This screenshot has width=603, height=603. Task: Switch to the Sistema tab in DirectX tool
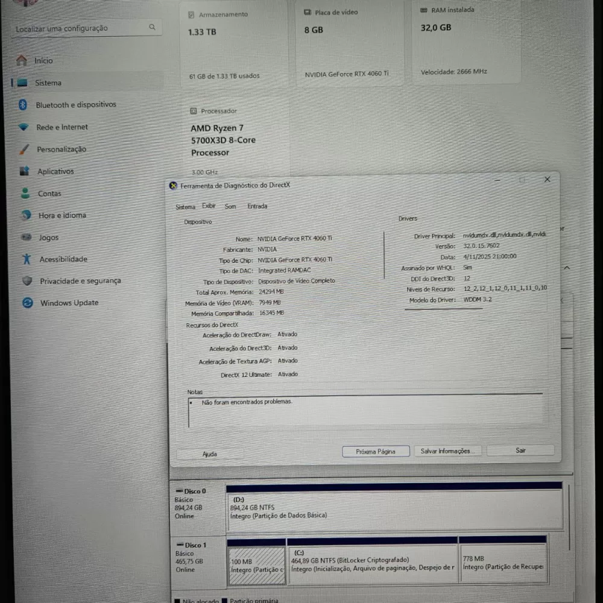[185, 207]
